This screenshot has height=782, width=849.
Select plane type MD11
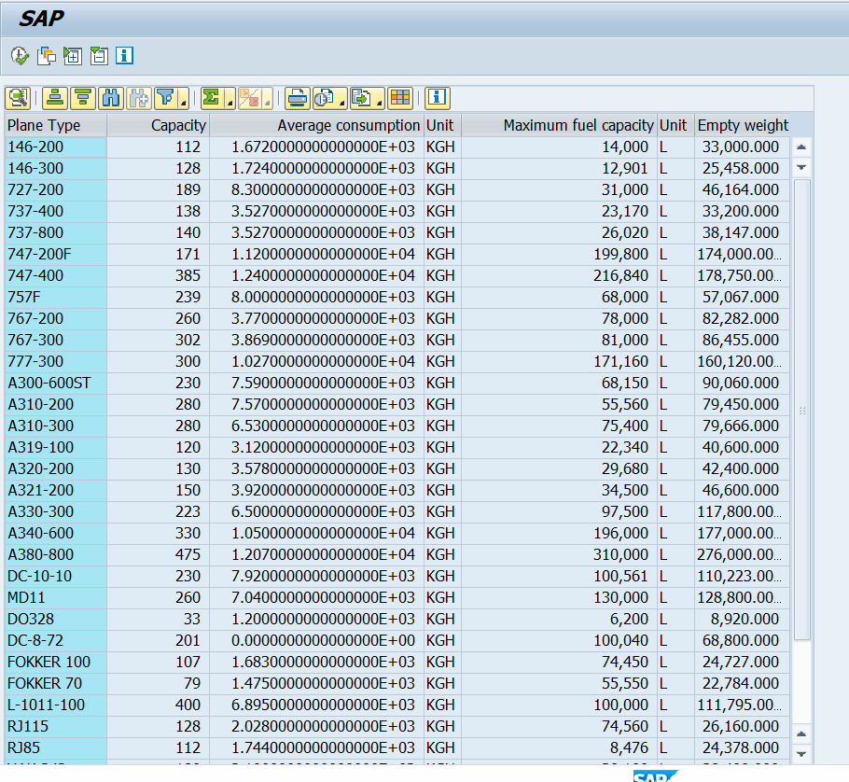point(55,597)
